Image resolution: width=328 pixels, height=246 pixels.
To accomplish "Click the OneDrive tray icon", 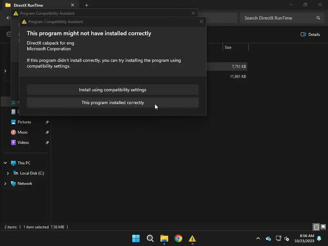I will 268,238.
